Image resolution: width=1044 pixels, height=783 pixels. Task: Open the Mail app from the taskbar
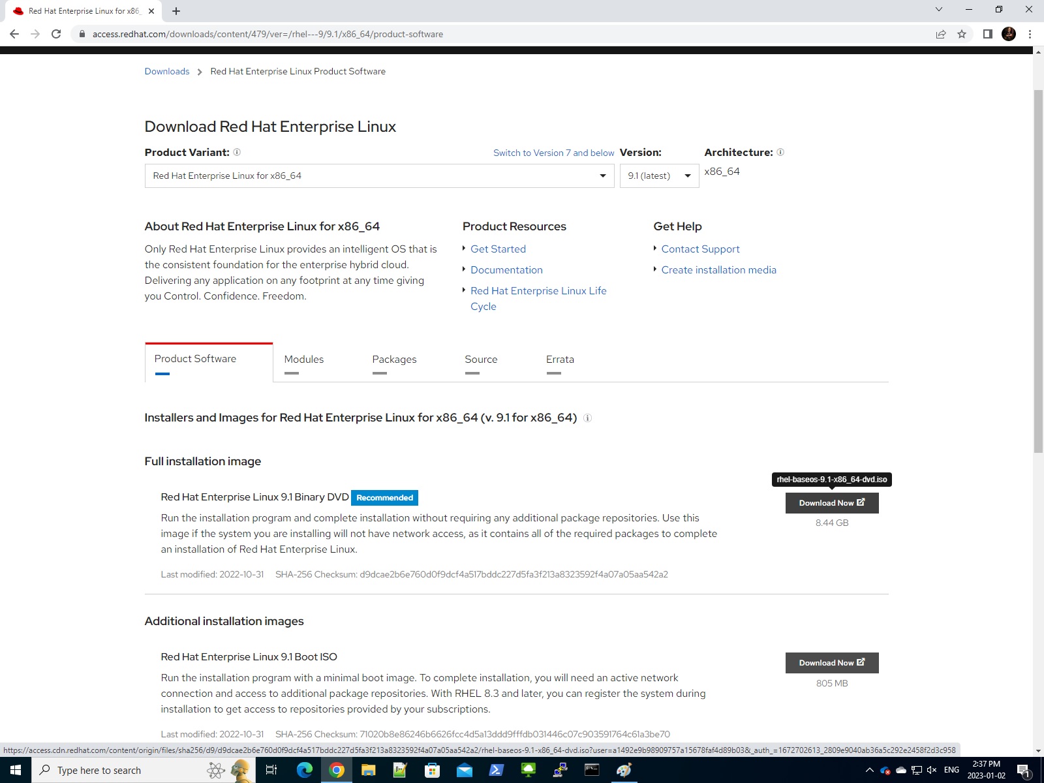click(x=464, y=770)
